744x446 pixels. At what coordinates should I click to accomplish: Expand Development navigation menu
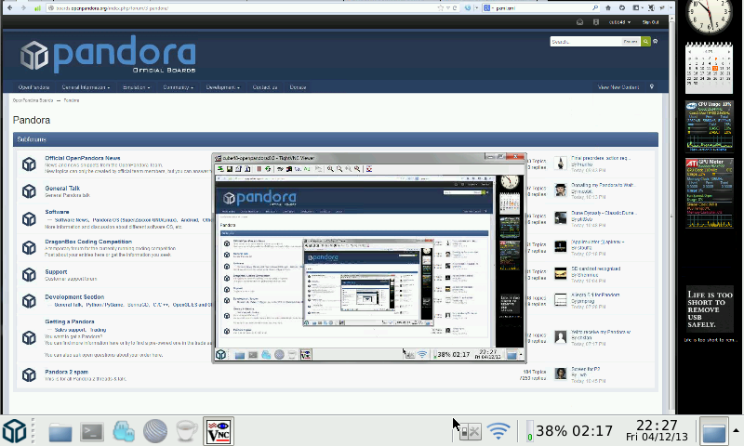[223, 87]
